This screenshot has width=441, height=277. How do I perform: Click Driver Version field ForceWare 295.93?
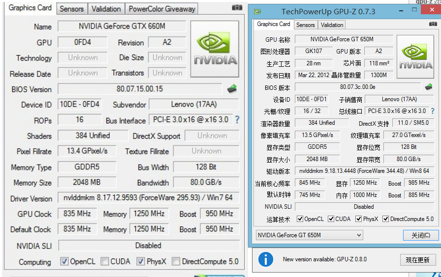point(148,197)
